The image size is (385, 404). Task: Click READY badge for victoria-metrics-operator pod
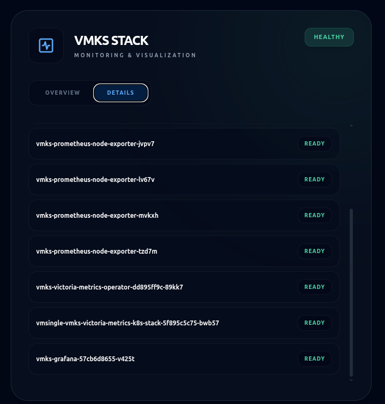[315, 287]
